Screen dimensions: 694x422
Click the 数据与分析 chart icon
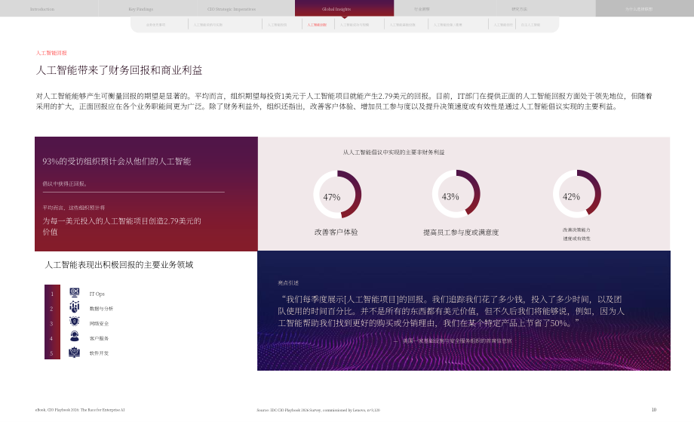point(75,306)
